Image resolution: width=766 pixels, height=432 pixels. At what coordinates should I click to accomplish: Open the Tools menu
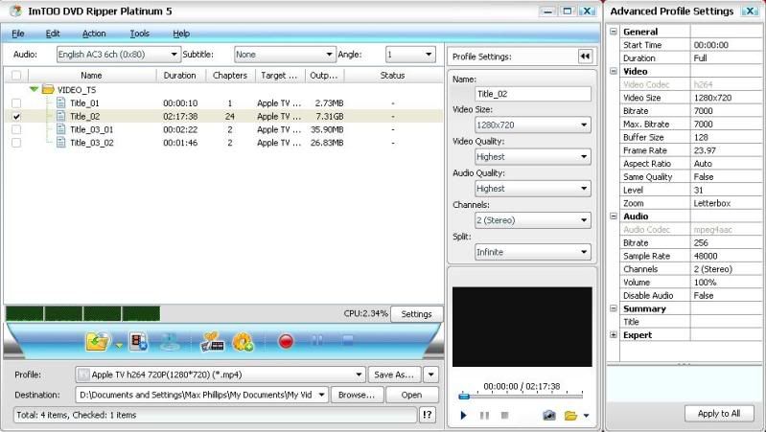point(140,34)
